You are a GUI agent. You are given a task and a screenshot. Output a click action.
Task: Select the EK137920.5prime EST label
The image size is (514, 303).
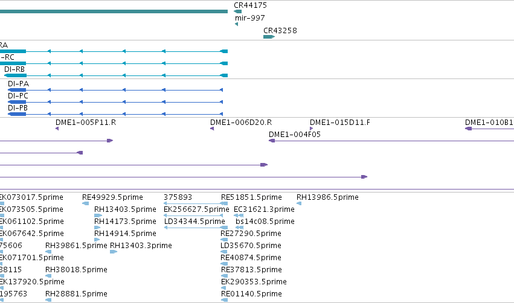pos(32,282)
